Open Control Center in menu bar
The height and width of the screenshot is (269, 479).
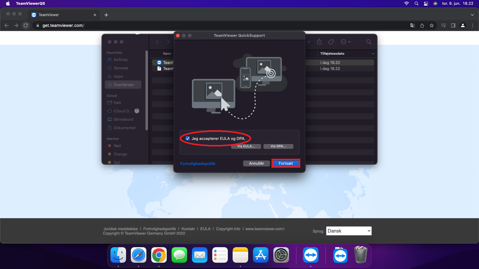pyautogui.click(x=426, y=4)
